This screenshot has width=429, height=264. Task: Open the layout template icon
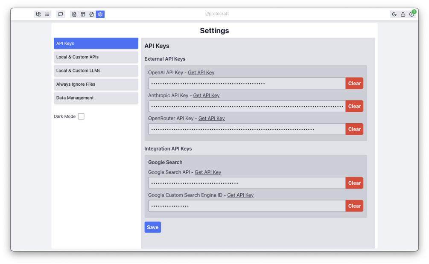pos(83,14)
